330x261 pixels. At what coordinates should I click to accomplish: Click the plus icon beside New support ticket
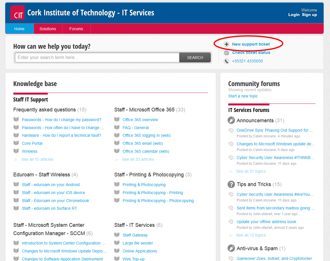(226, 44)
